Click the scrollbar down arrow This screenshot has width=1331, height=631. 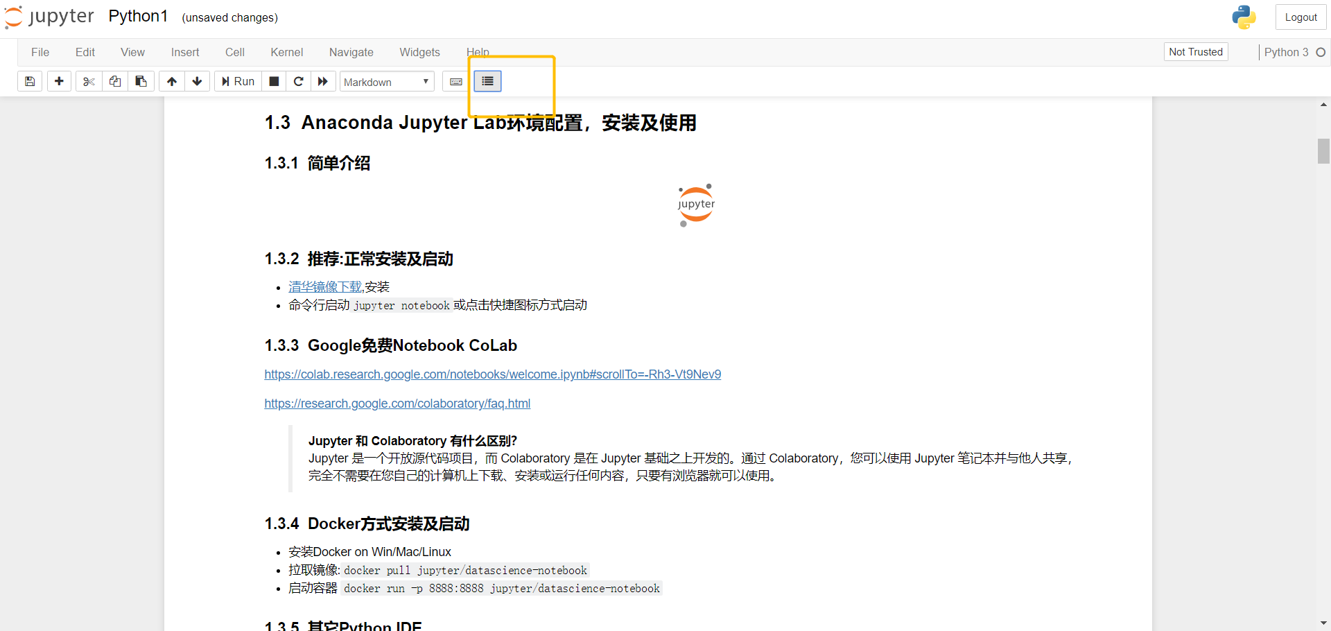(1323, 623)
